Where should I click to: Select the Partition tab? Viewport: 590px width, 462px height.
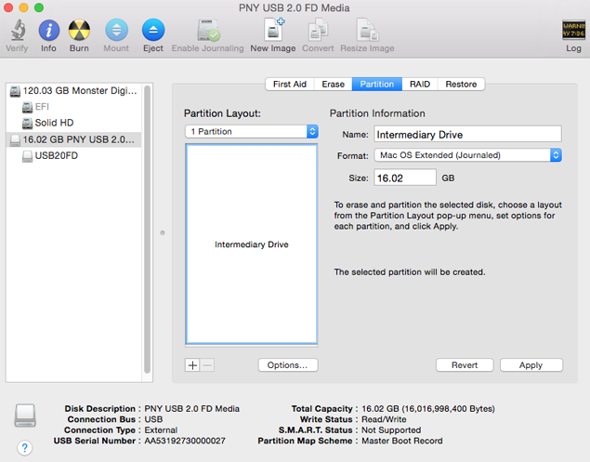376,84
